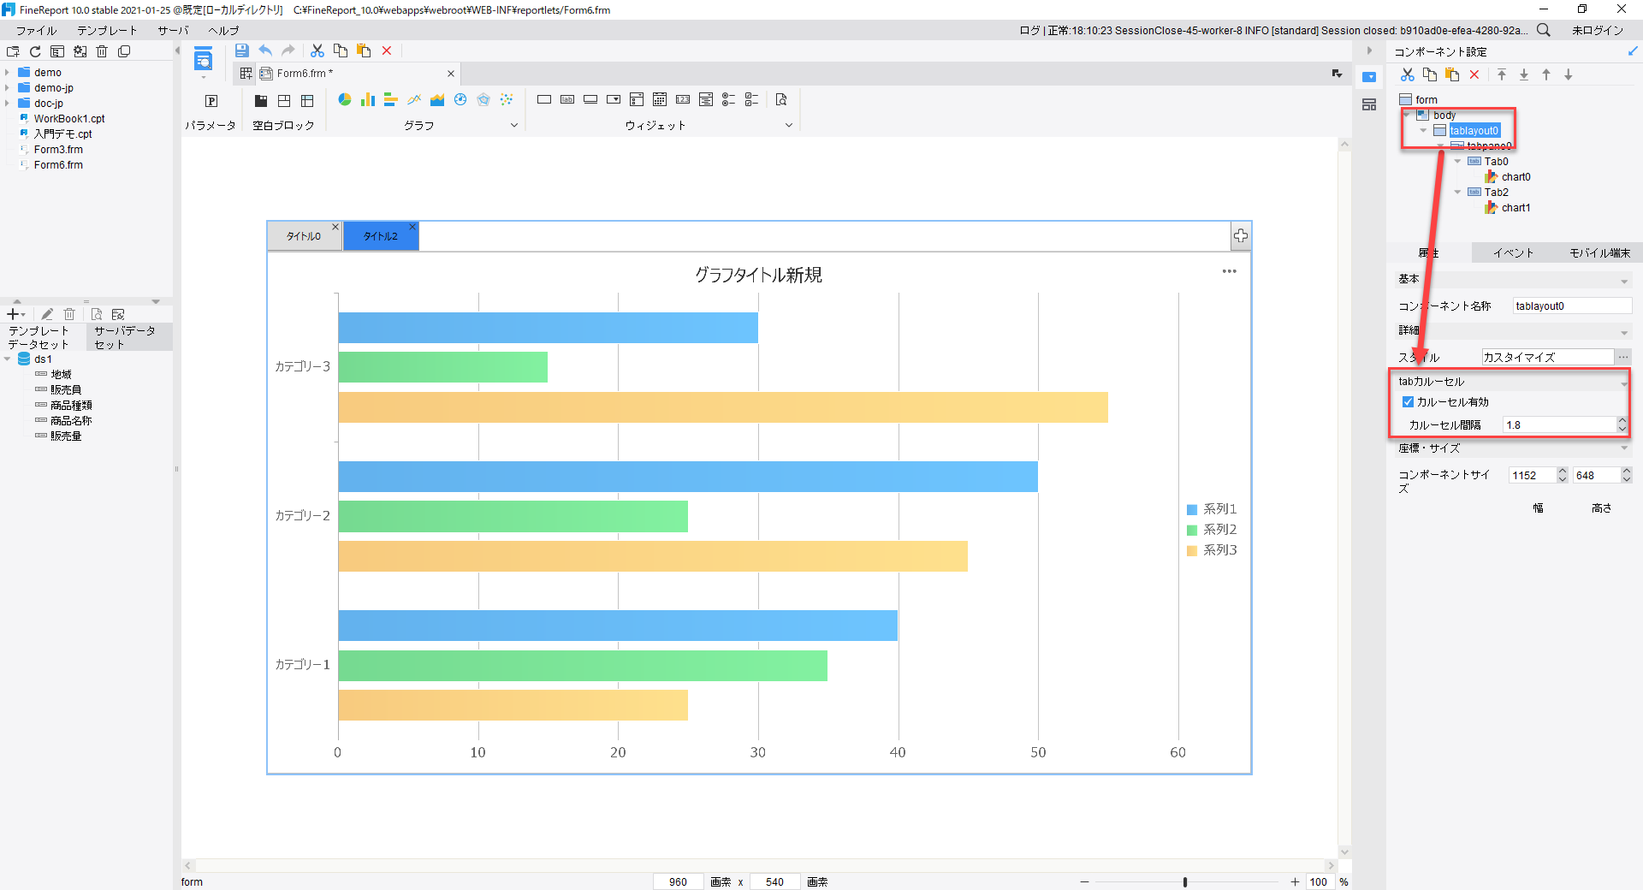Open the ファイル menu
The image size is (1643, 890).
pos(36,30)
